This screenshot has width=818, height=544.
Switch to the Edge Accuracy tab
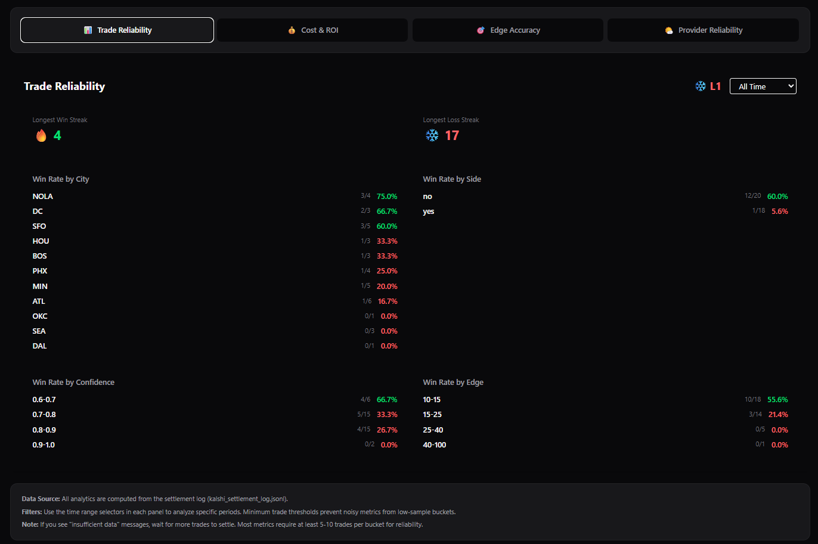tap(507, 30)
